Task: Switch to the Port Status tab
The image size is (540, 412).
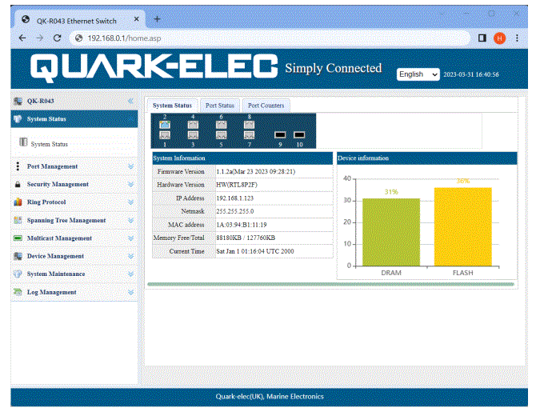Action: pyautogui.click(x=220, y=106)
